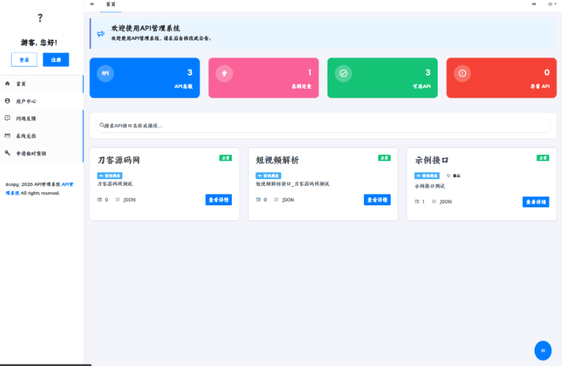Click the card icon beside 在线充值

8,135
